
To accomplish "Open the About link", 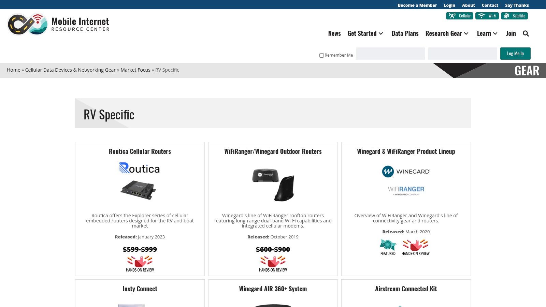I will tap(469, 5).
